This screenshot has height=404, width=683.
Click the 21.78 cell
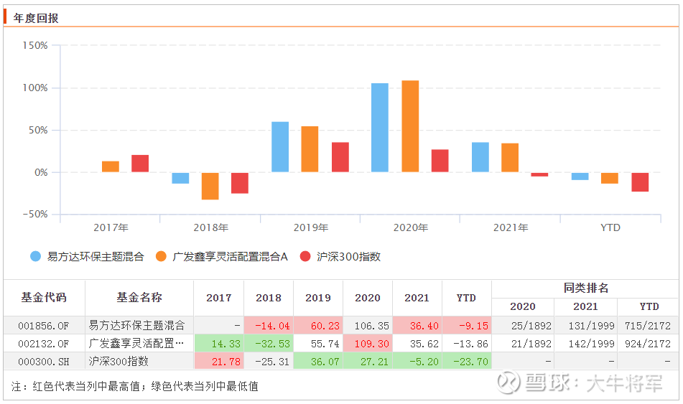point(219,362)
